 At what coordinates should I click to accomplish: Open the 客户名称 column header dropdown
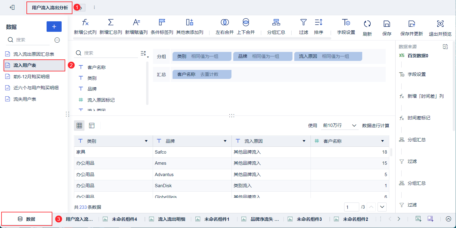click(382, 141)
